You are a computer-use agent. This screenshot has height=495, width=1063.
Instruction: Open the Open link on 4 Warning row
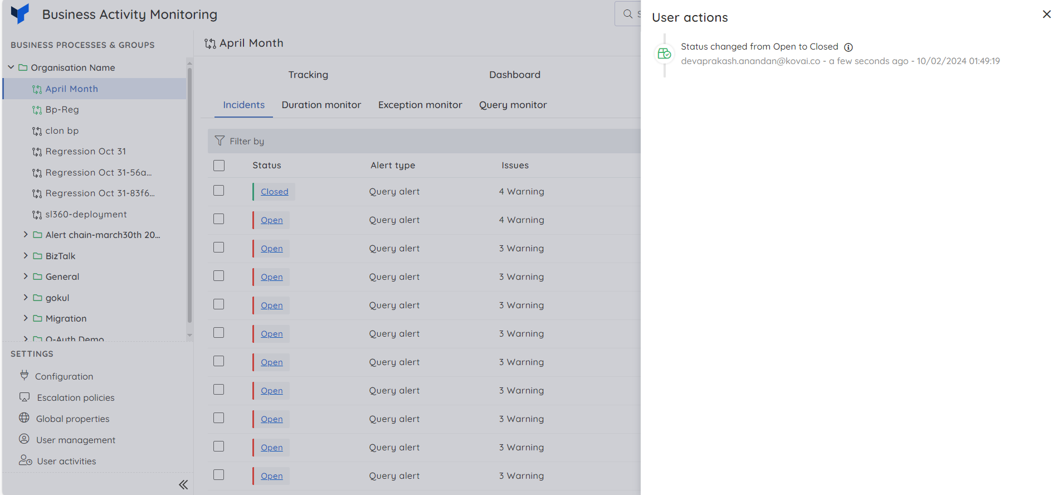pyautogui.click(x=272, y=220)
